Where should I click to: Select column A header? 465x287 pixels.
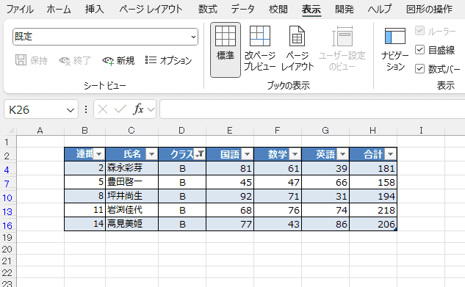click(40, 131)
